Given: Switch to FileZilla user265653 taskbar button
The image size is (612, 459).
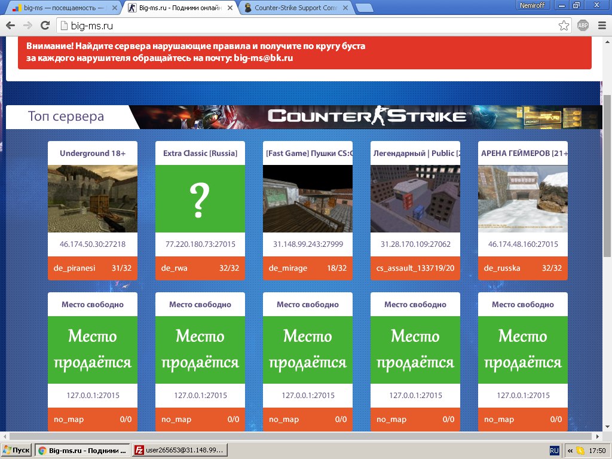Looking at the screenshot, I should coord(179,451).
